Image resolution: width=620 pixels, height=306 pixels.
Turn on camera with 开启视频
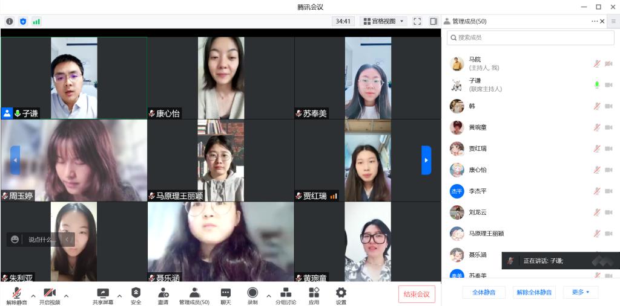(x=50, y=295)
